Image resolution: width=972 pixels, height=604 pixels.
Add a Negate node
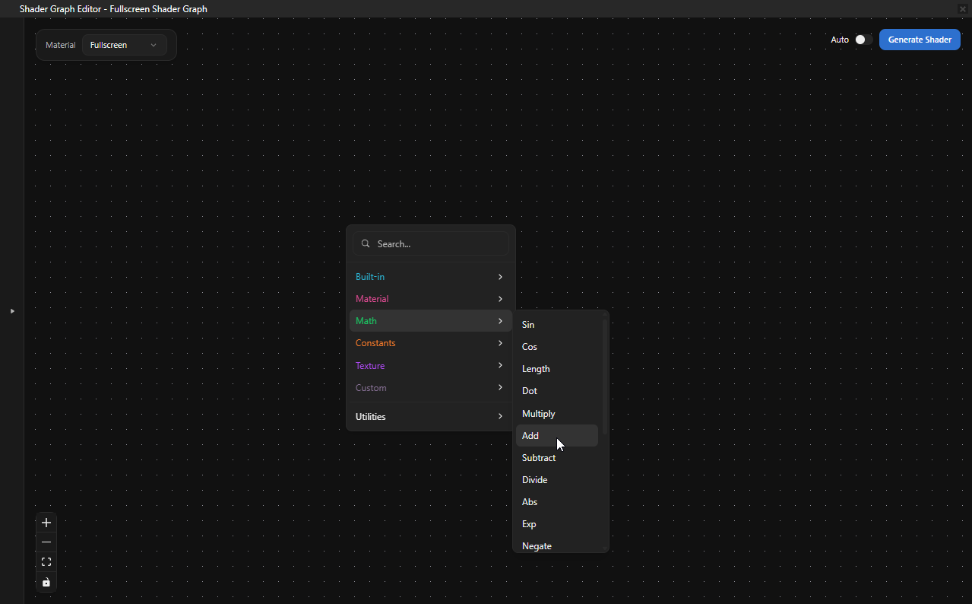(557, 545)
